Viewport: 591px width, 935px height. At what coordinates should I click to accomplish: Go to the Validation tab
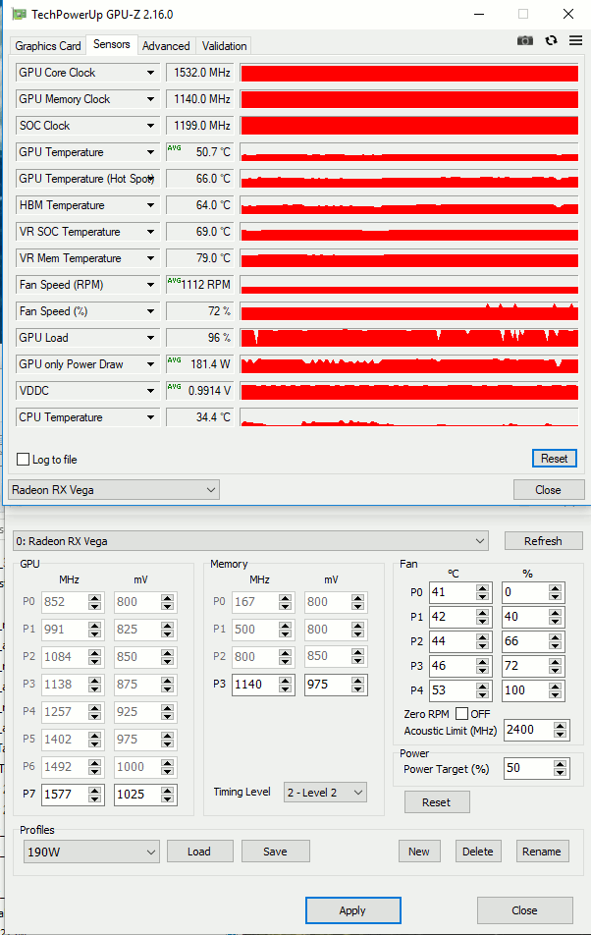coord(224,46)
